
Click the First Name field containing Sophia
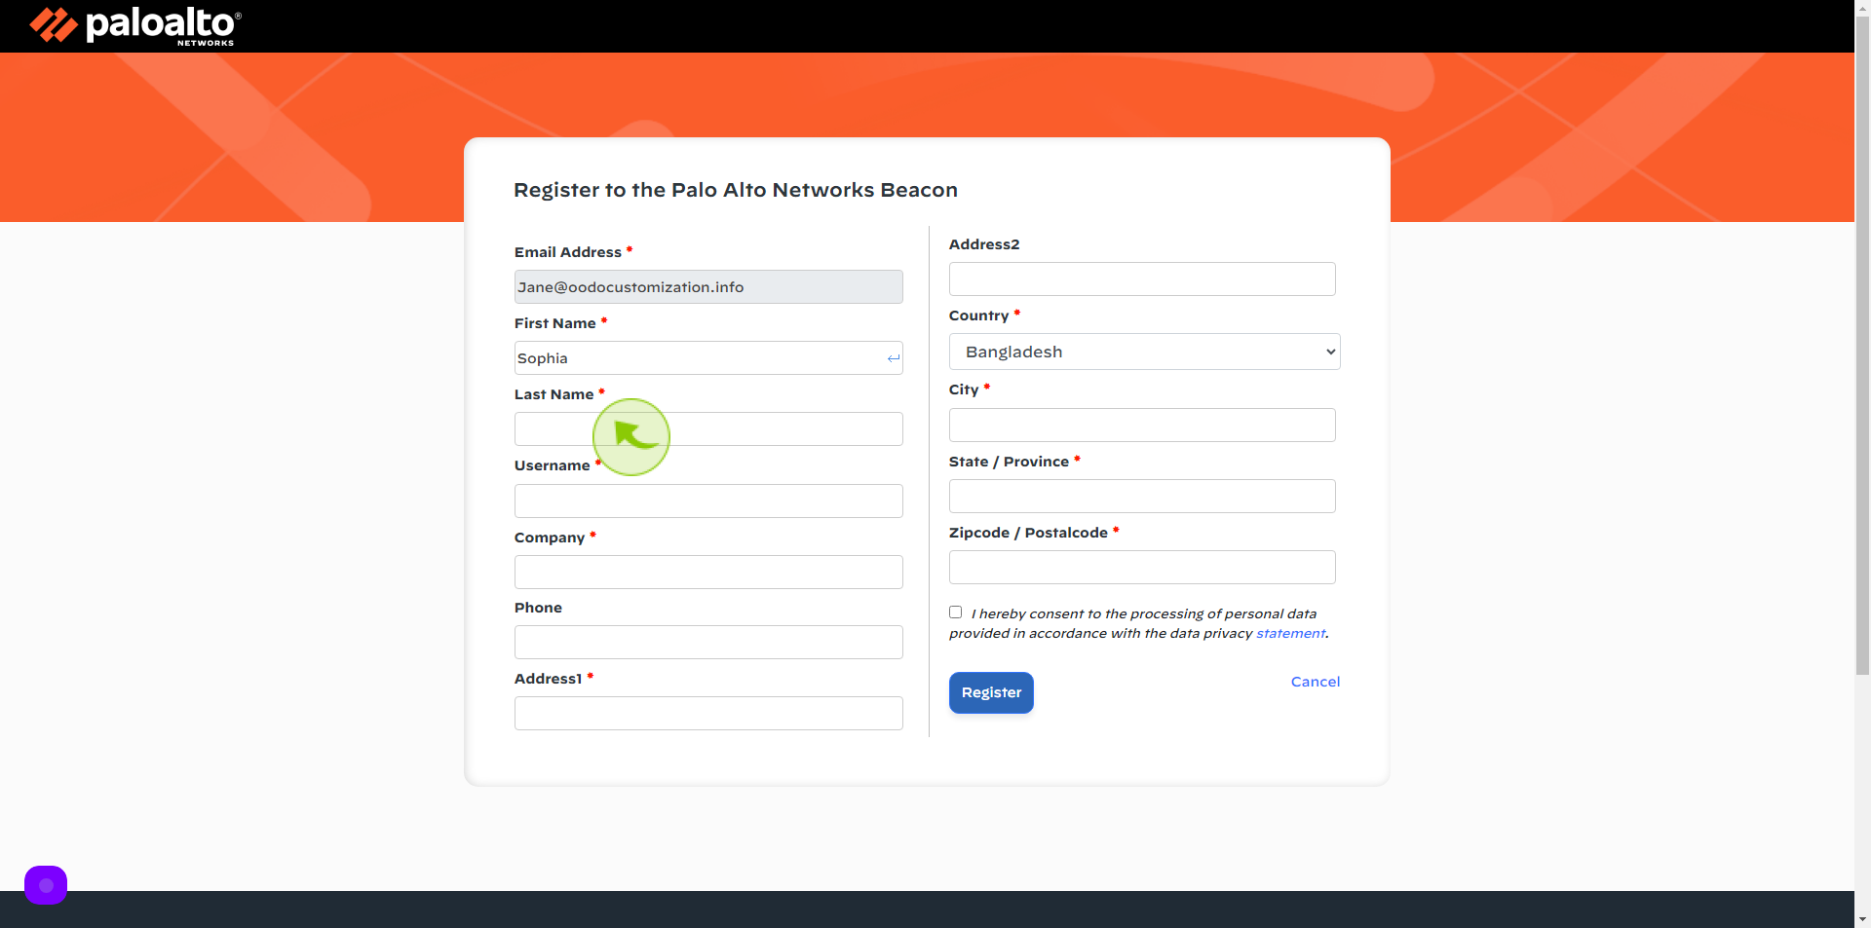[708, 358]
